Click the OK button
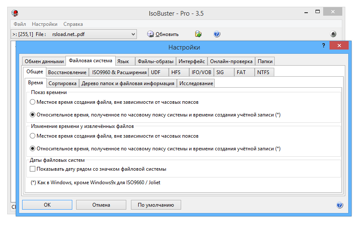 [47, 205]
